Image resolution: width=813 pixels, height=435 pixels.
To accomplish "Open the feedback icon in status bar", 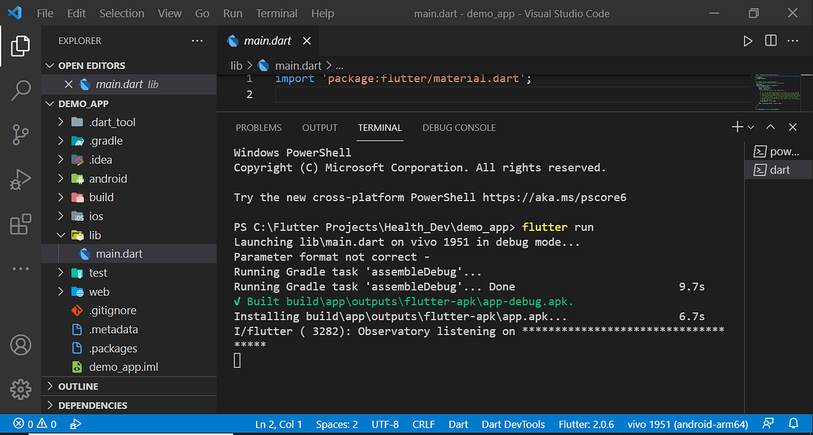I will click(x=768, y=424).
